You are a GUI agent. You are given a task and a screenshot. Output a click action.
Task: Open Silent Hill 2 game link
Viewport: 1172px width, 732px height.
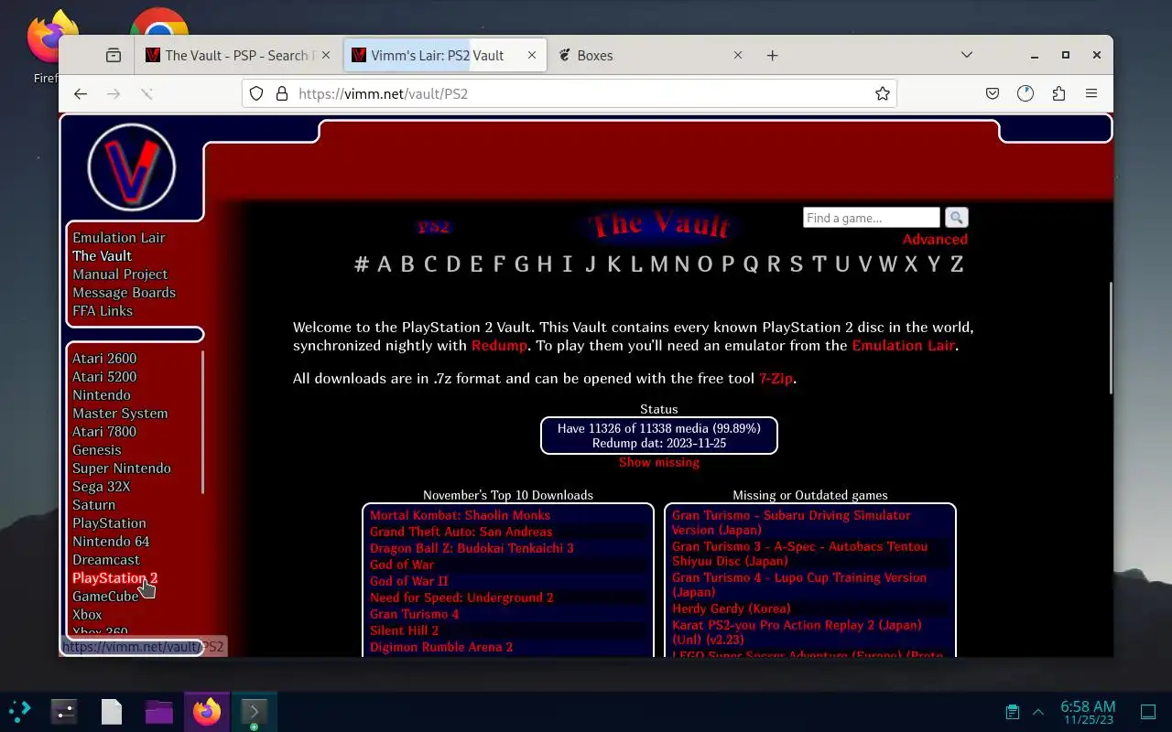click(404, 630)
